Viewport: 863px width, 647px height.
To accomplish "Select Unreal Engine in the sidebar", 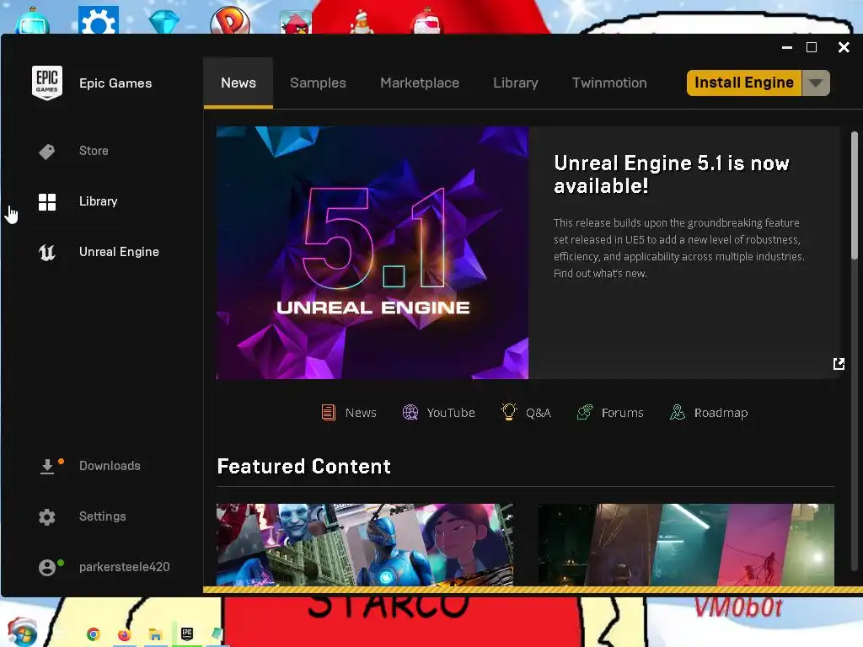I will pos(119,252).
